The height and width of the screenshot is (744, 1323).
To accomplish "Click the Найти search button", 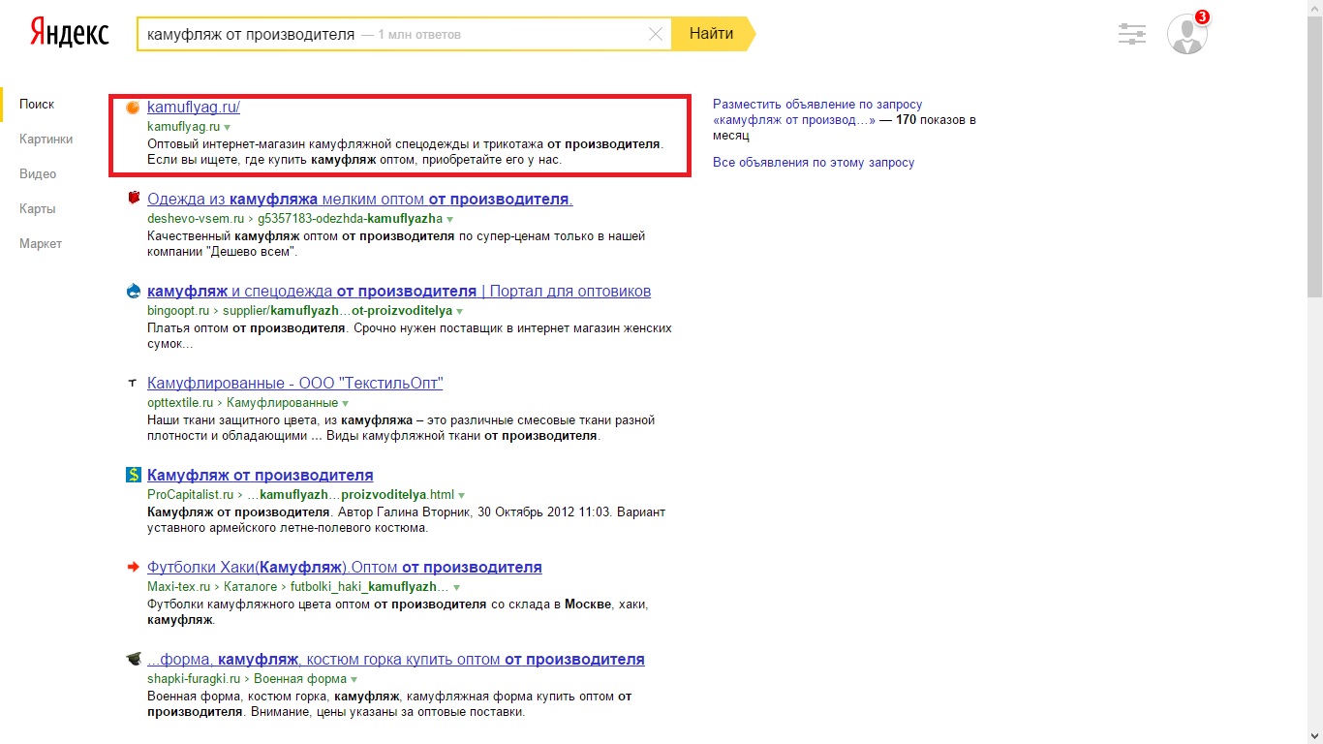I will pyautogui.click(x=712, y=34).
